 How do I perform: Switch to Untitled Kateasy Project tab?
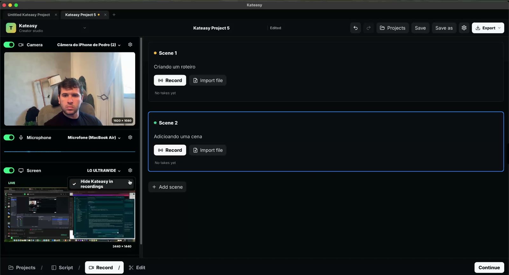[x=29, y=15]
